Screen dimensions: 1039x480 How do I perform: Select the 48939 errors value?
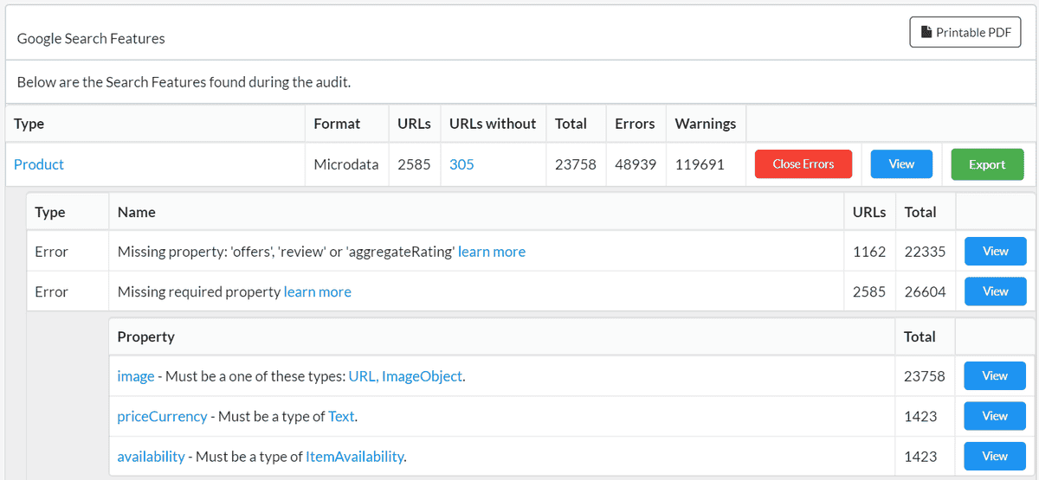635,164
